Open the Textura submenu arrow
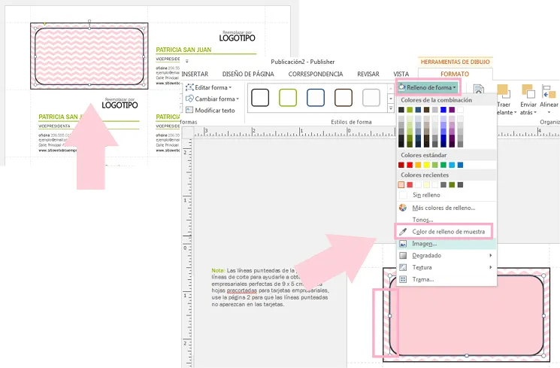 click(490, 267)
